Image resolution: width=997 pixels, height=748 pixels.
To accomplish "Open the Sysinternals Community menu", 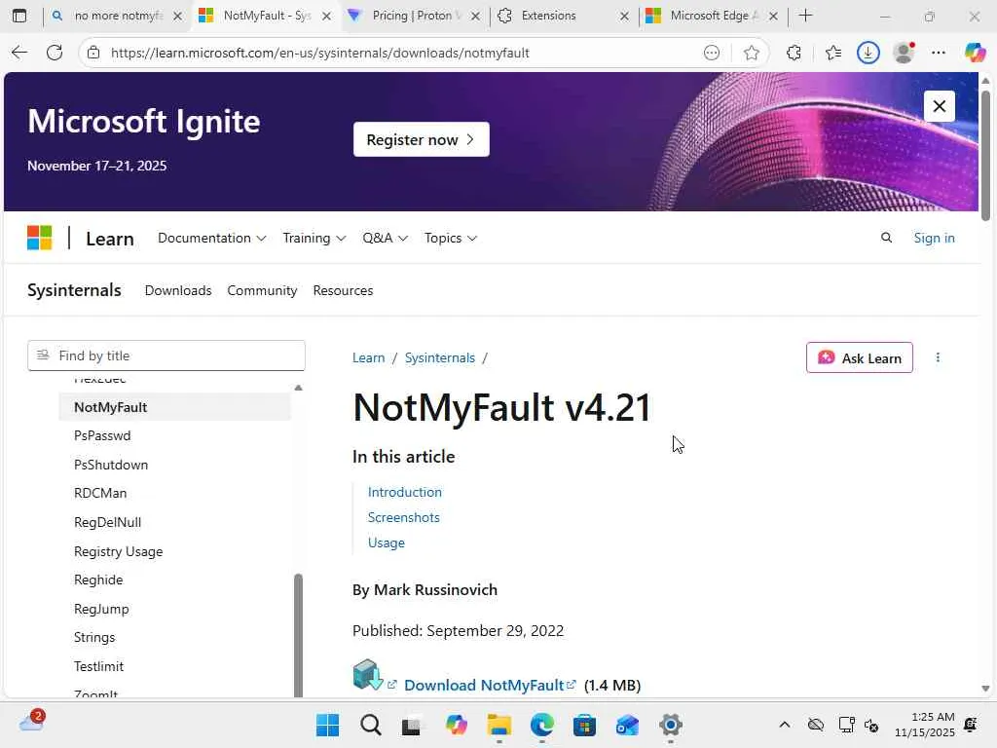I will [x=262, y=290].
